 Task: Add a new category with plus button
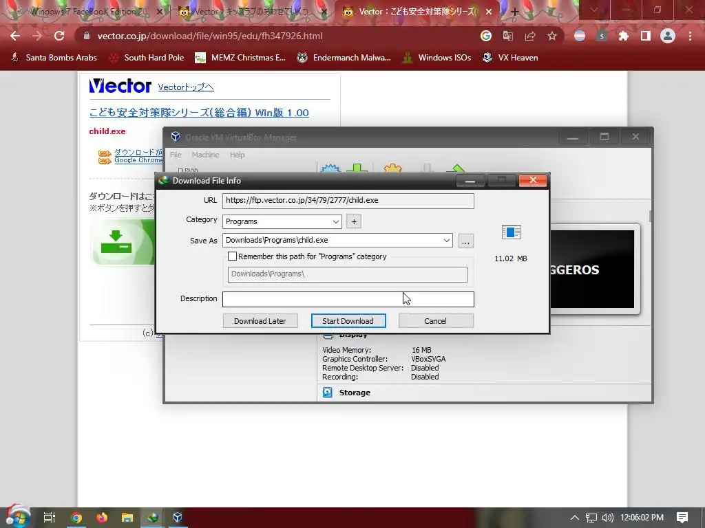click(x=354, y=221)
